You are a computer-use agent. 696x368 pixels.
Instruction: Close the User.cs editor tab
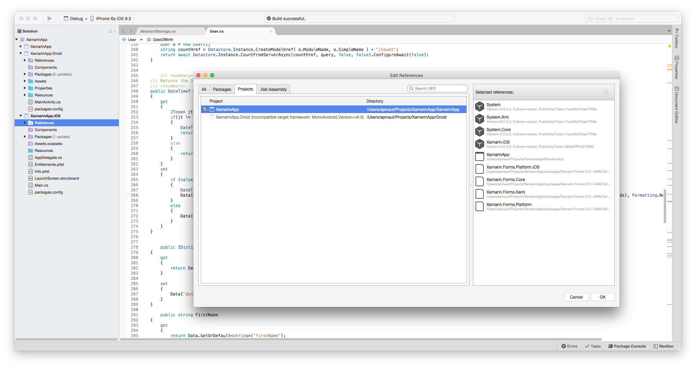pyautogui.click(x=271, y=31)
